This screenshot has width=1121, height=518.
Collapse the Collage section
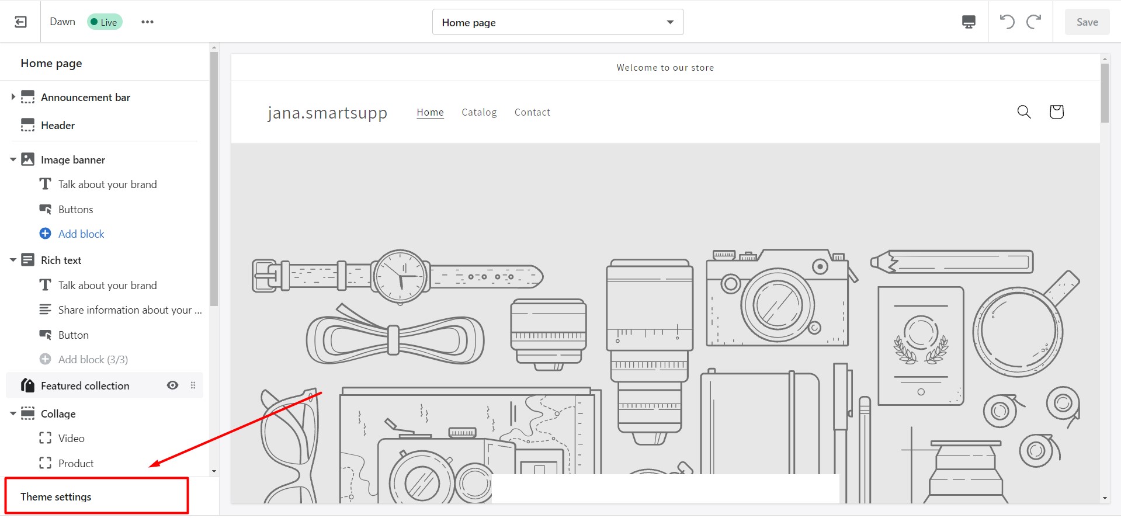13,413
